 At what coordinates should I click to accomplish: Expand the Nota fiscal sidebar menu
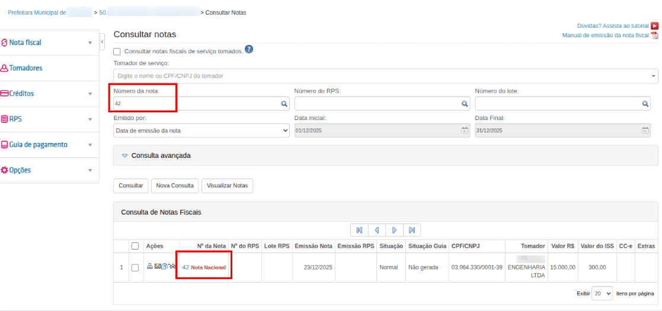point(49,43)
